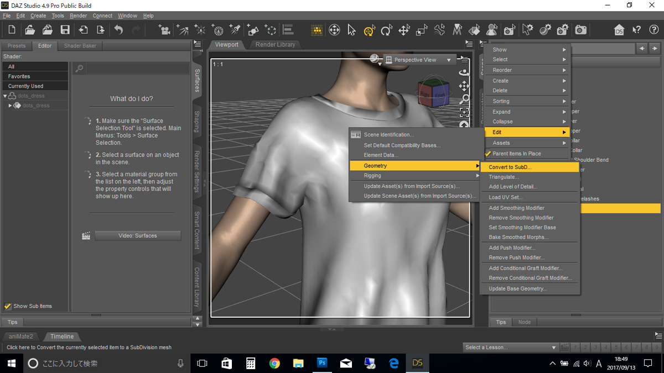Select the Favorites shader filter
The image size is (664, 373).
[x=35, y=76]
